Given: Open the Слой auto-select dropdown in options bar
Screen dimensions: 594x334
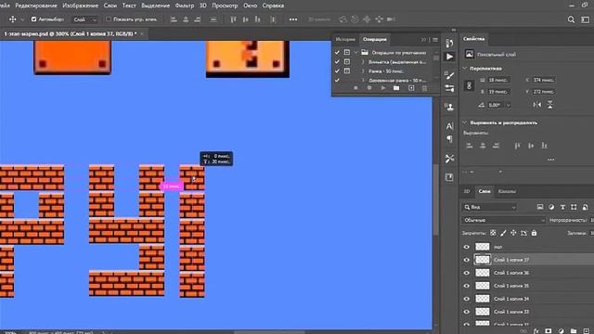Looking at the screenshot, I should [84, 19].
